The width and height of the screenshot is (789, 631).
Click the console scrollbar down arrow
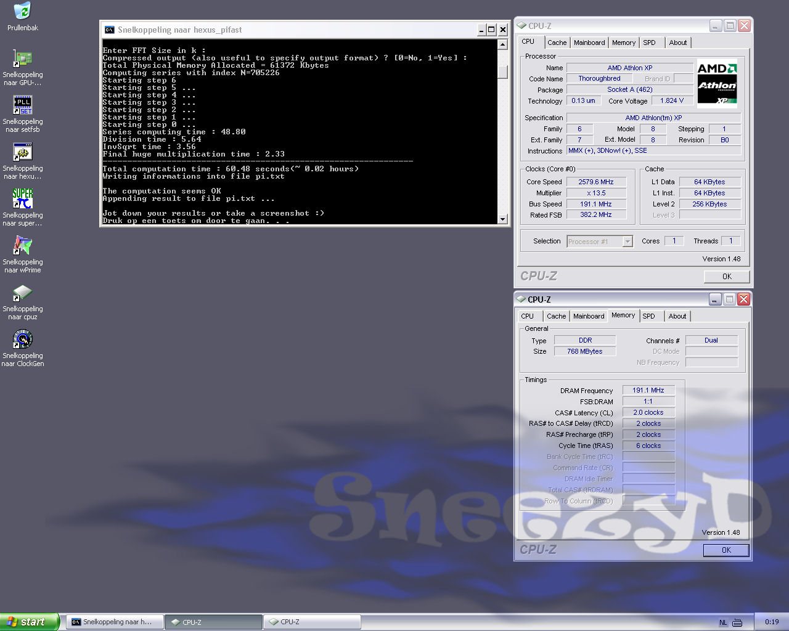pyautogui.click(x=502, y=219)
